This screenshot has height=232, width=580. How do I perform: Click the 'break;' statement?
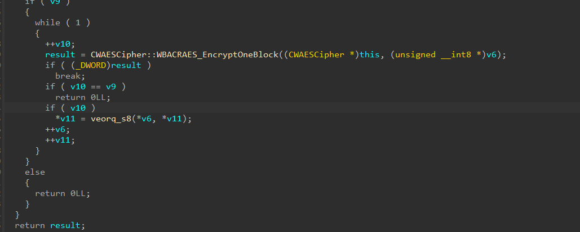click(x=70, y=76)
